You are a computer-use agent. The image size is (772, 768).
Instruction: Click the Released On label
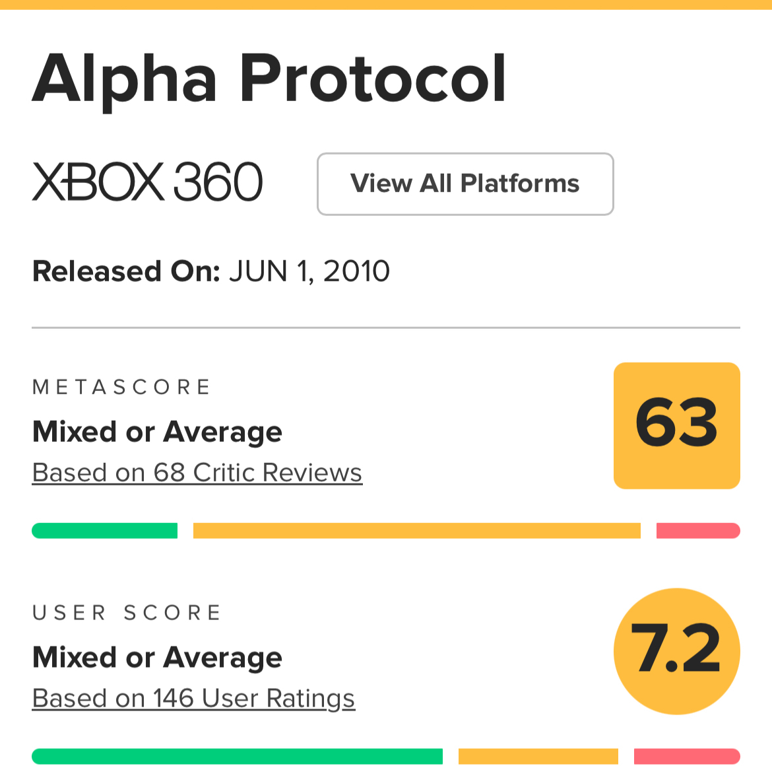(125, 271)
